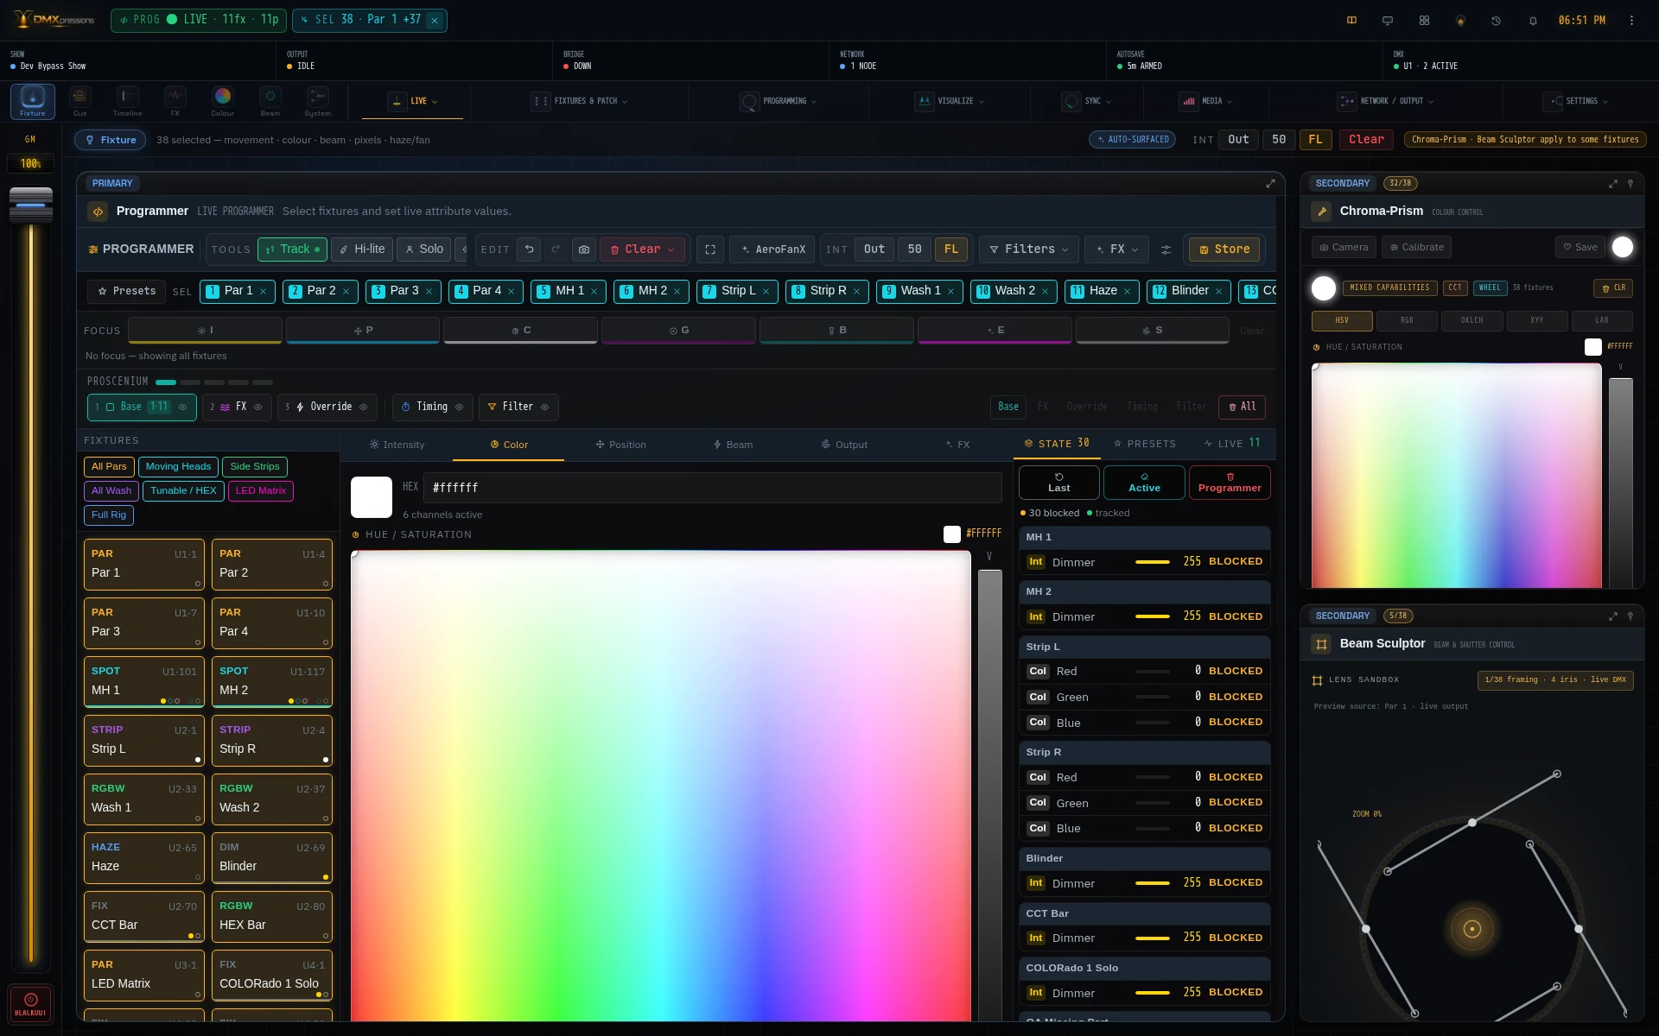Open the Filters dropdown
The height and width of the screenshot is (1036, 1659).
click(1029, 250)
